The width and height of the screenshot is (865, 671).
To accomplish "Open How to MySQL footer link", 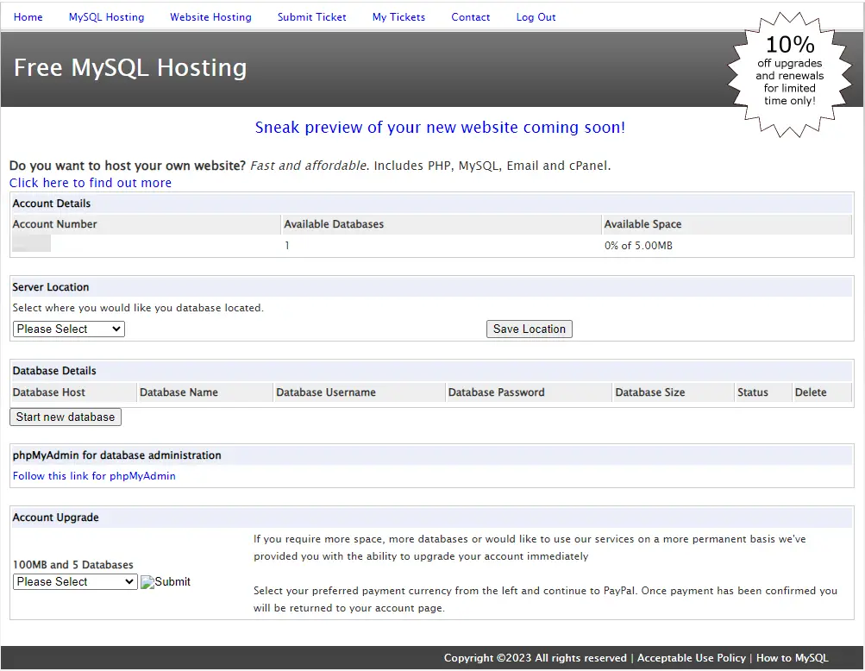I will 793,658.
